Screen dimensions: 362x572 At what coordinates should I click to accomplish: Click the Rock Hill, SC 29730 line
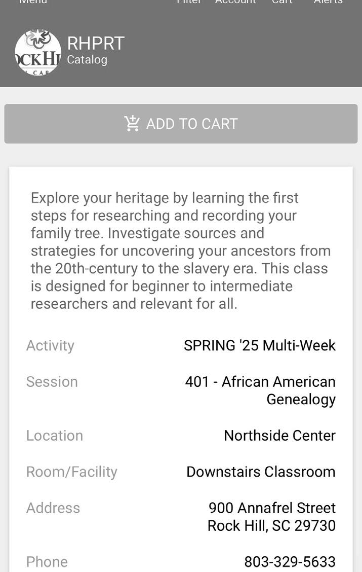pos(272,526)
